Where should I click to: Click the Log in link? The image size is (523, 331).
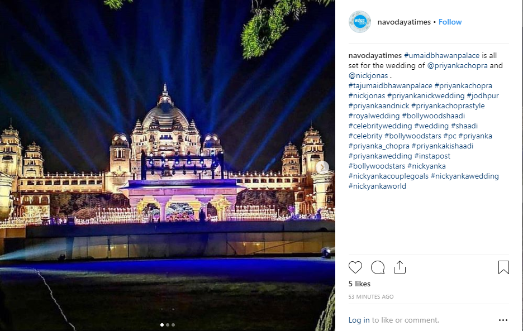[359, 320]
